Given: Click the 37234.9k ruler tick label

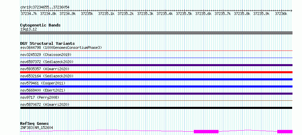Looking at the screenshot, I should pos(68,14).
